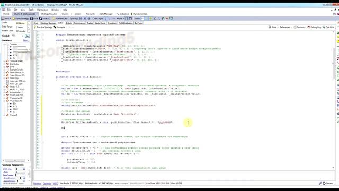Save the strategy with Save
Viewport: 339px width, 191px height.
(x=34, y=19)
